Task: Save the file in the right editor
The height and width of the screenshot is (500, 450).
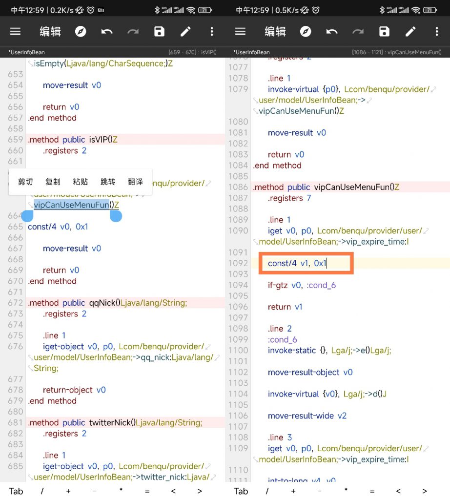Action: [385, 32]
